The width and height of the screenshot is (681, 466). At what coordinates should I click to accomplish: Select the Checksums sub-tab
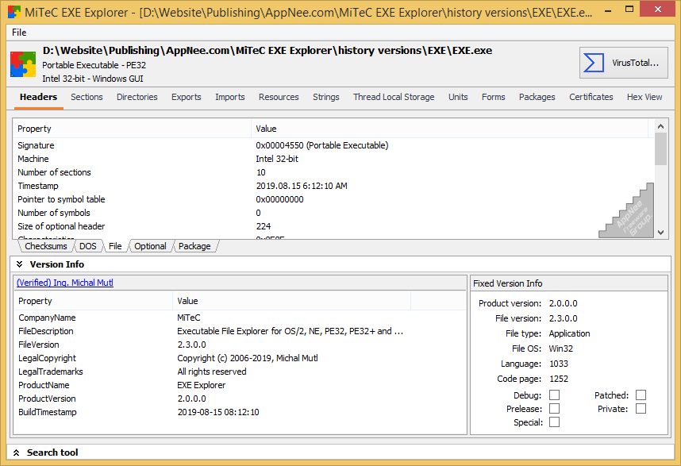[x=45, y=246]
